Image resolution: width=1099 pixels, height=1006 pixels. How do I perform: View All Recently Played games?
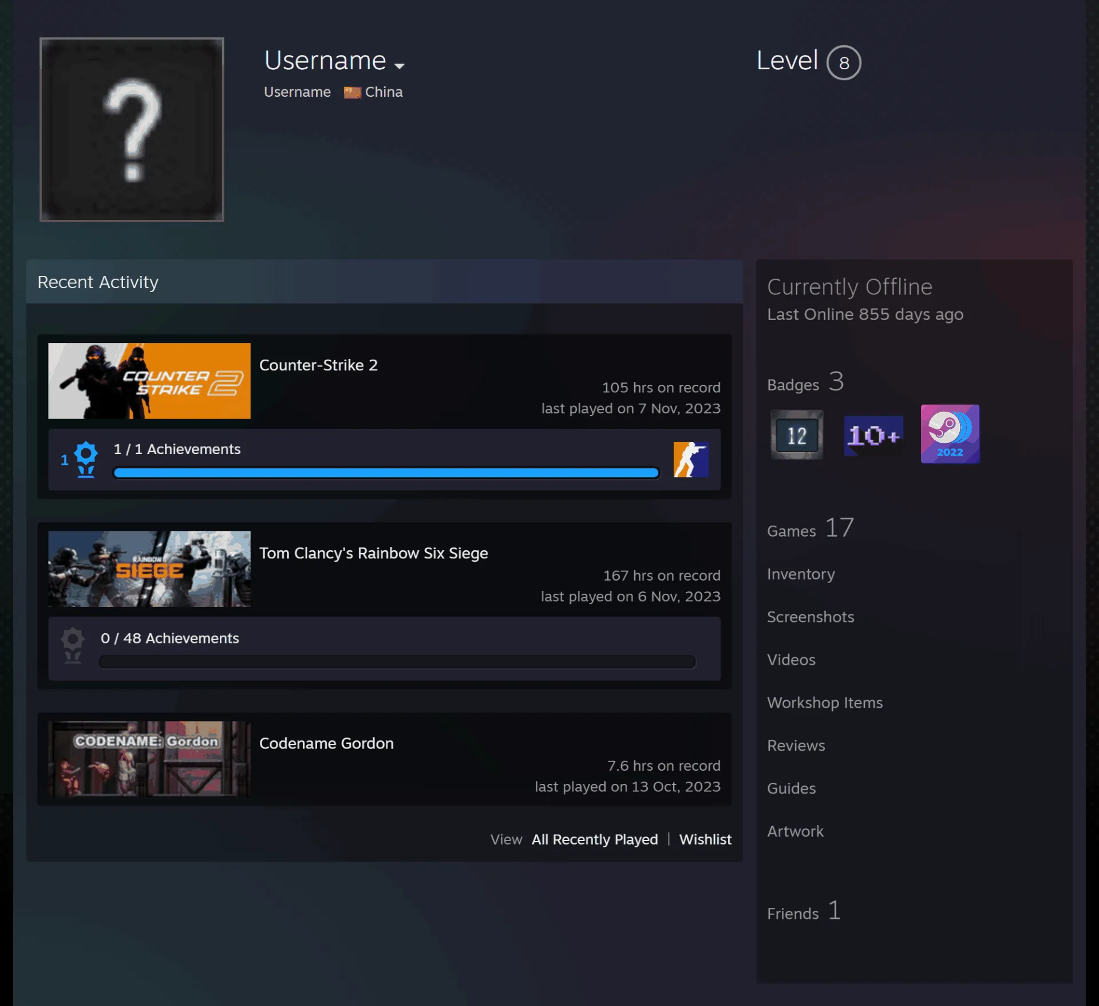point(595,839)
